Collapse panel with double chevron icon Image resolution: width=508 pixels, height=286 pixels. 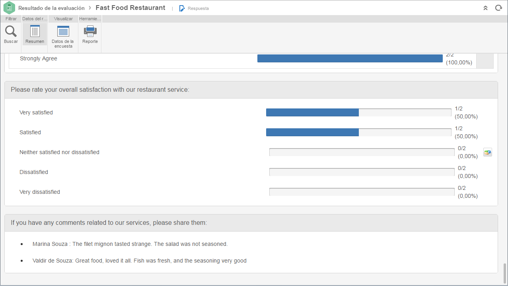coord(485,8)
